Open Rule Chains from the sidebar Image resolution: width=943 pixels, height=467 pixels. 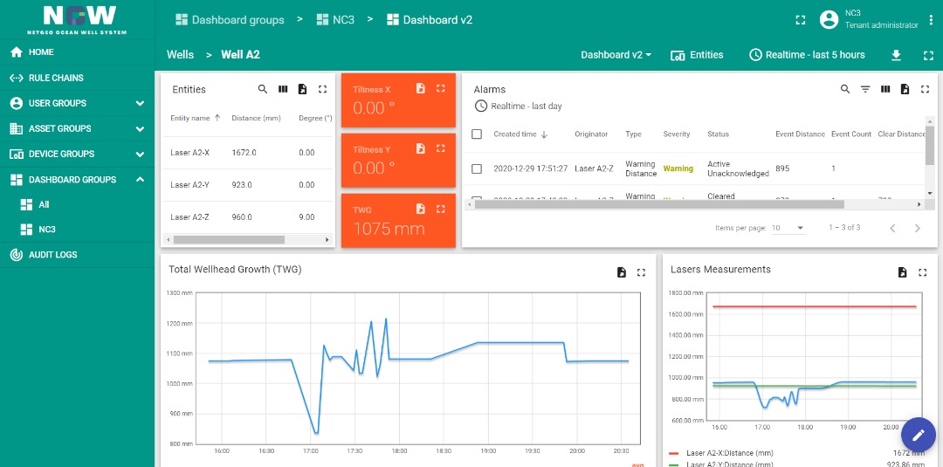point(56,78)
